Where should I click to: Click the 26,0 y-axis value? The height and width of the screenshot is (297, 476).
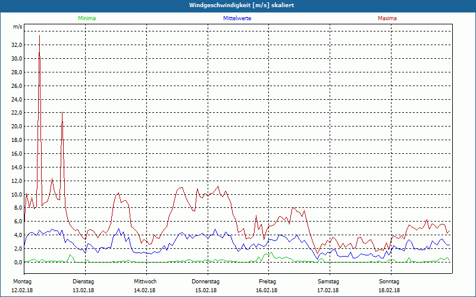tap(17, 86)
